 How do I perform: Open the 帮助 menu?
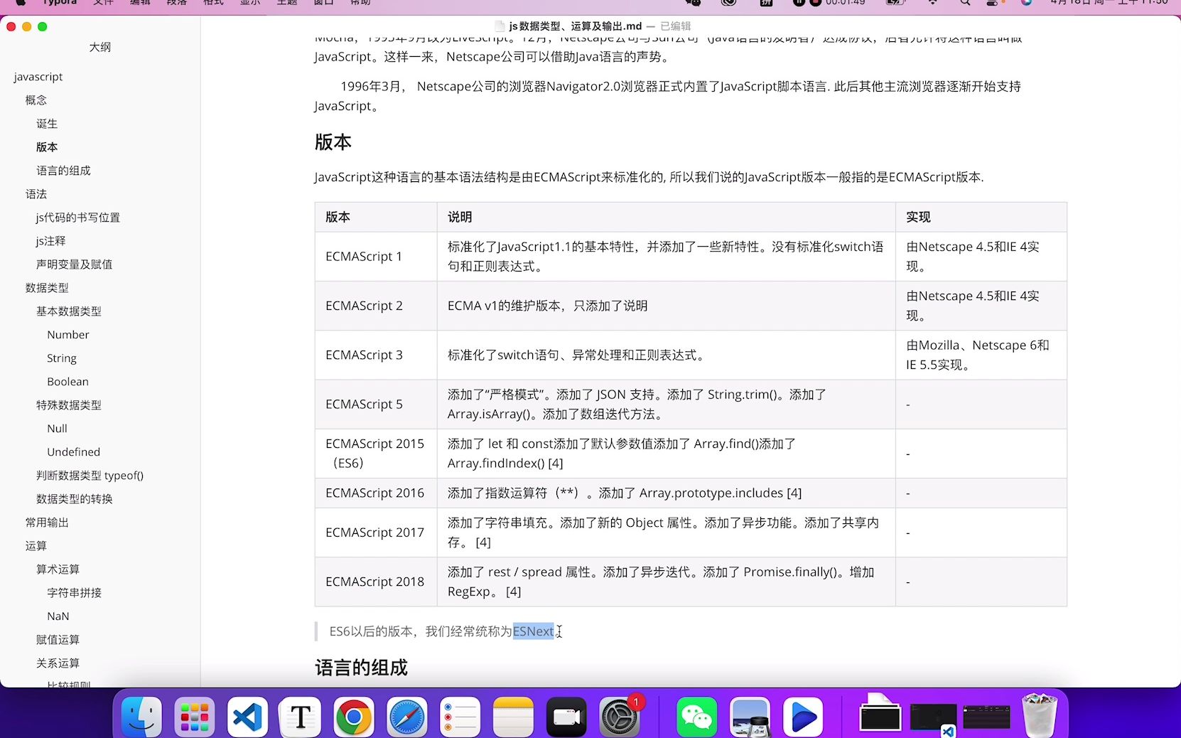pyautogui.click(x=360, y=3)
